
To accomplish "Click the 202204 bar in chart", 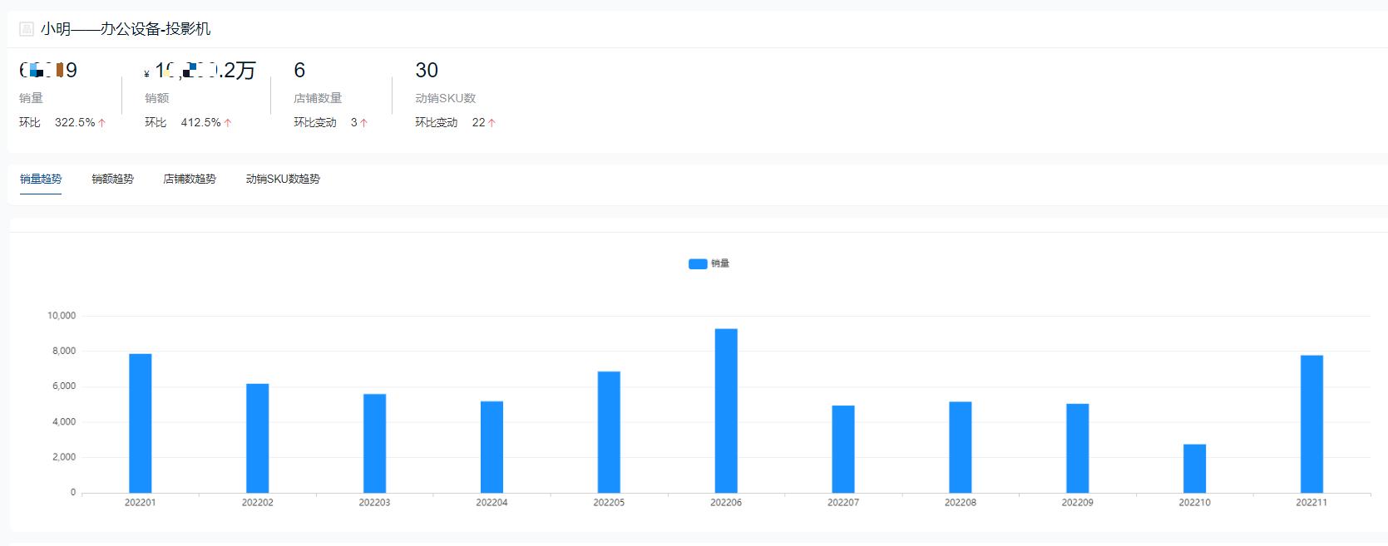I will [x=491, y=447].
